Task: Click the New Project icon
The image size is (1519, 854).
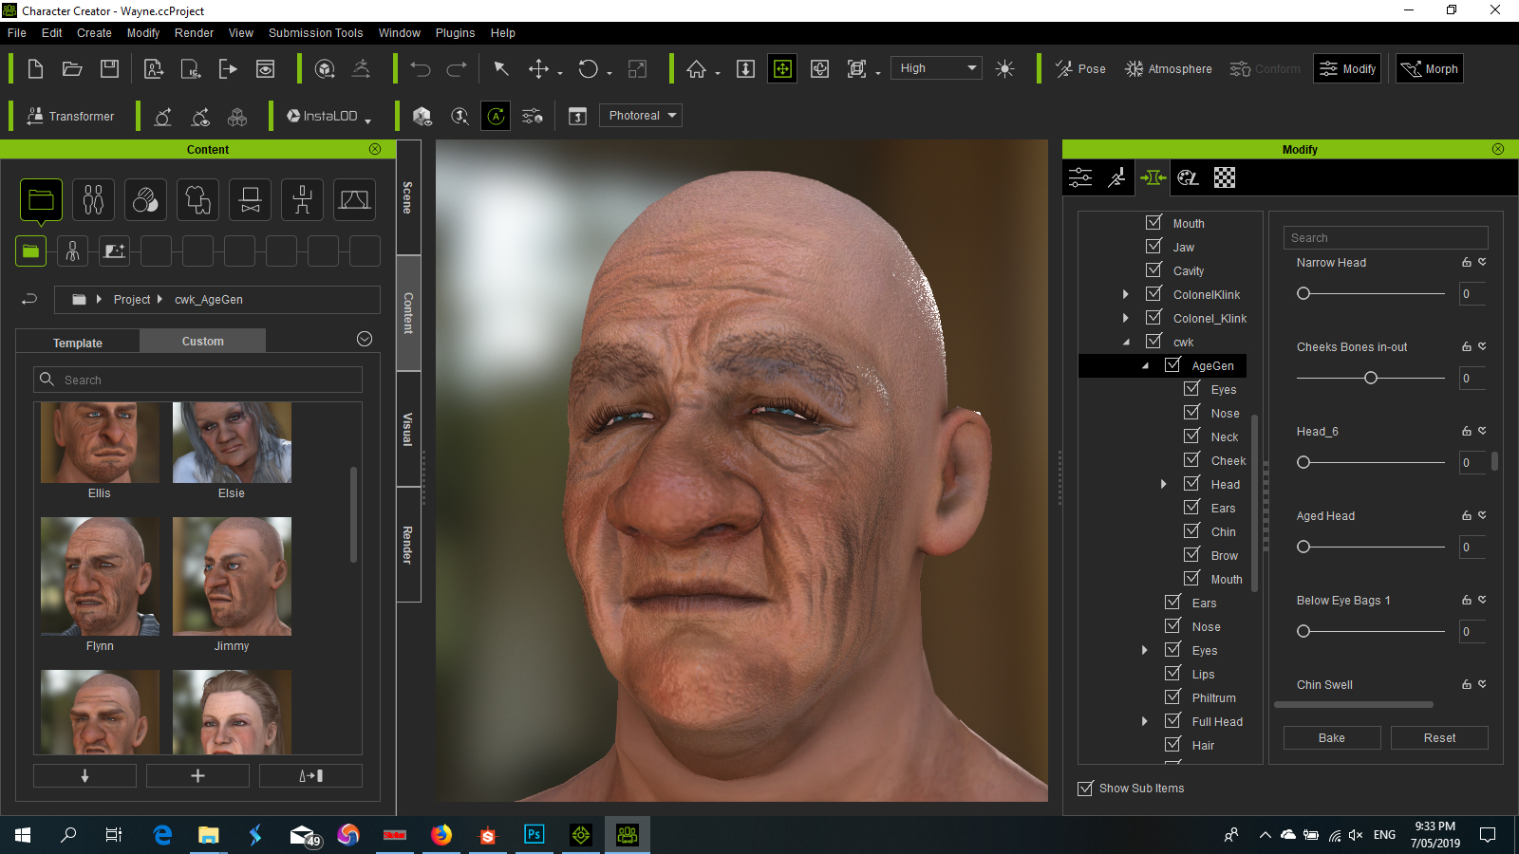Action: click(x=35, y=68)
